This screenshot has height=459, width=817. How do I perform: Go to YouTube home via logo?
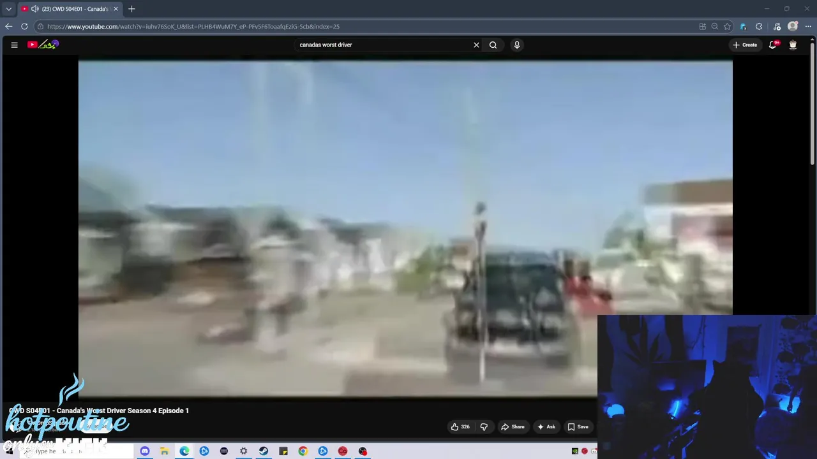pyautogui.click(x=43, y=45)
